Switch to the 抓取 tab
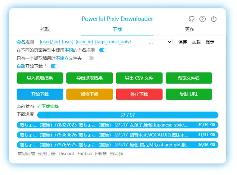 coord(45,30)
